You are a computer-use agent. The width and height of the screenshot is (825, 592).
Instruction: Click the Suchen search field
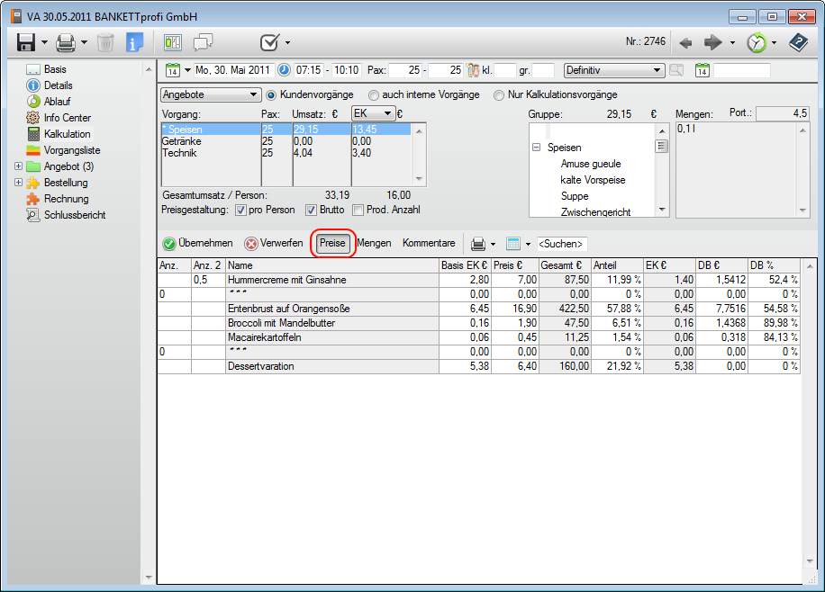click(x=561, y=244)
